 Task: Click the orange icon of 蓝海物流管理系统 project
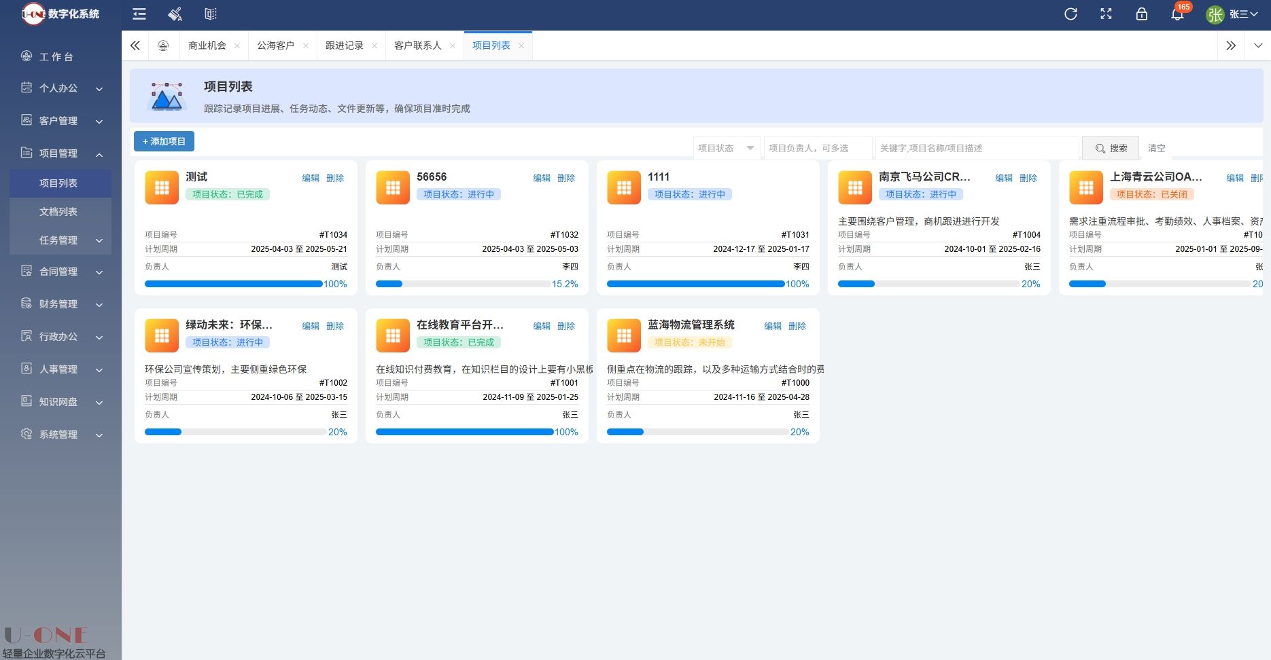pyautogui.click(x=624, y=335)
